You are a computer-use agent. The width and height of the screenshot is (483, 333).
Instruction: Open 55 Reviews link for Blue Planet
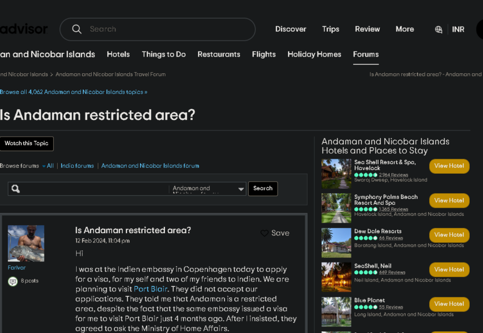(391, 307)
